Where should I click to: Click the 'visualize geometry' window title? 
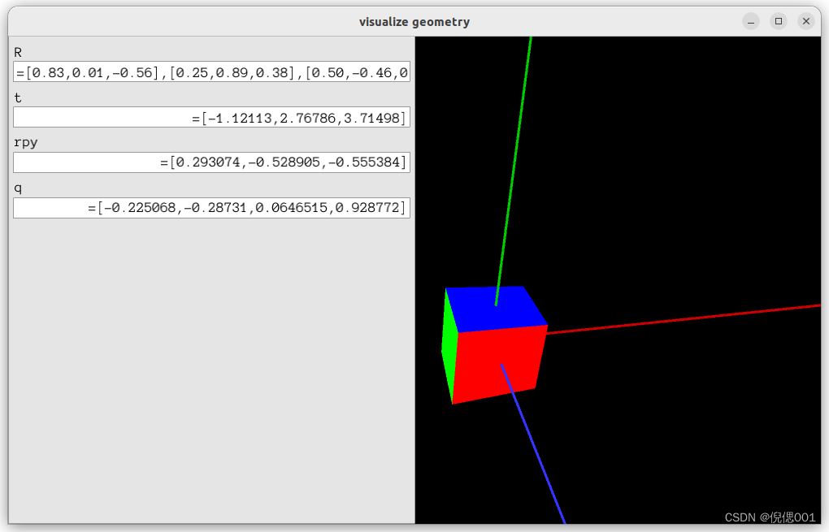(x=414, y=22)
